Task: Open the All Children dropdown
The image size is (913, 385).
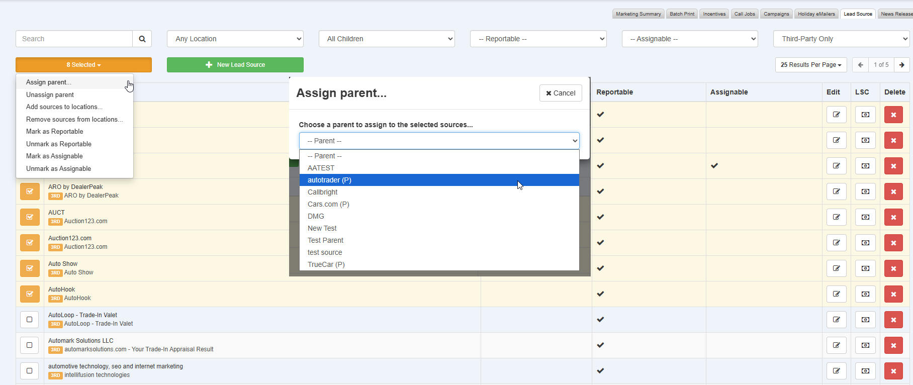Action: click(x=387, y=39)
